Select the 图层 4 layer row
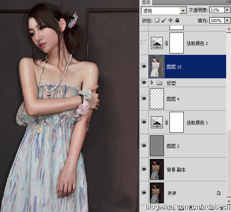The height and width of the screenshot is (212, 231). pyautogui.click(x=194, y=99)
